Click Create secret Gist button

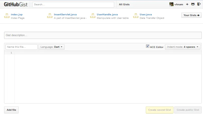click(x=159, y=110)
